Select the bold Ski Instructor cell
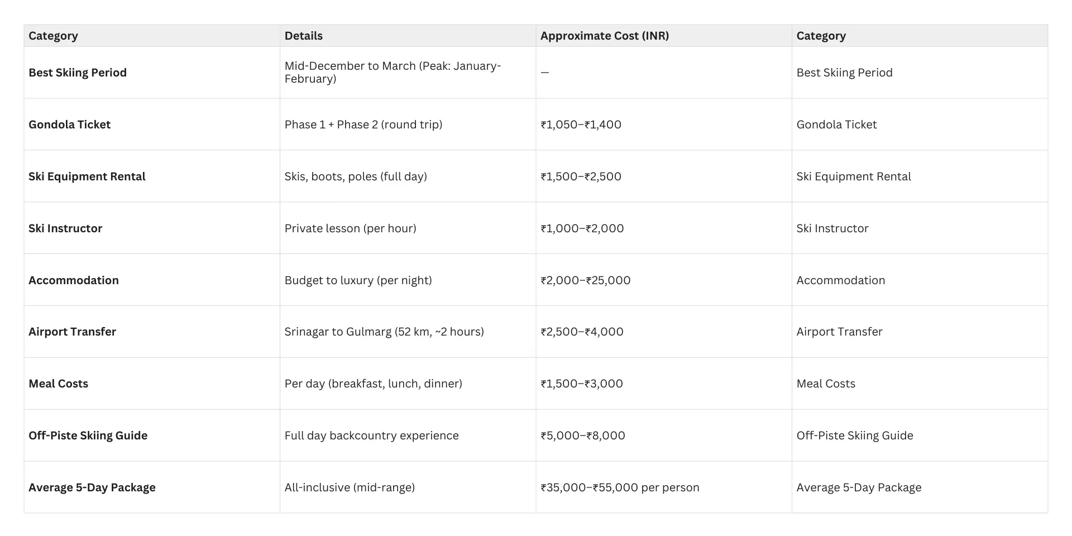1072x536 pixels. click(65, 228)
